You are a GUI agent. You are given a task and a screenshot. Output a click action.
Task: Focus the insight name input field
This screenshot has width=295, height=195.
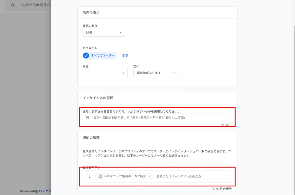tap(157, 118)
